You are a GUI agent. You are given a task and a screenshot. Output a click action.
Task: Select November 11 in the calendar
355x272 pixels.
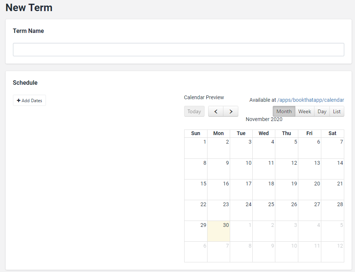pos(264,169)
